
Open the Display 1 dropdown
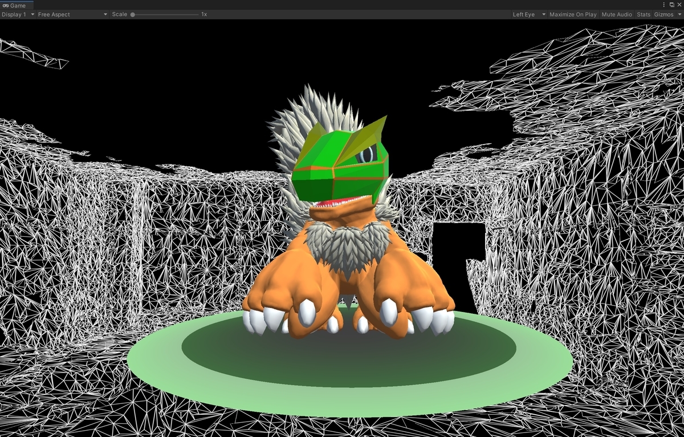tap(18, 14)
